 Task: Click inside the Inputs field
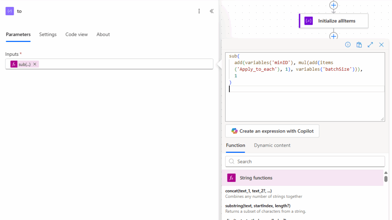(x=109, y=64)
